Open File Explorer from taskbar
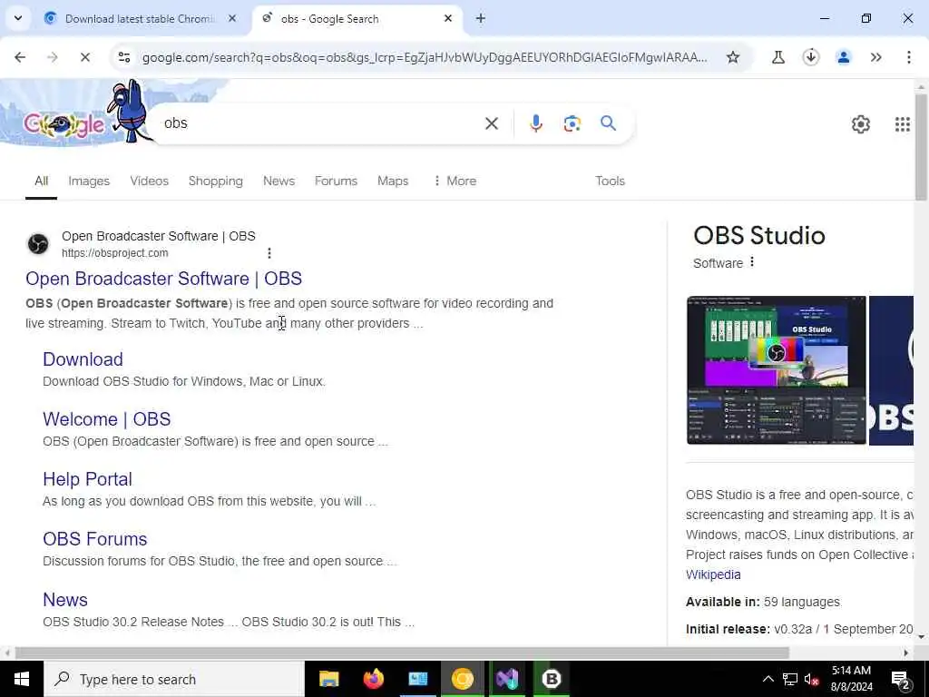 [x=328, y=679]
